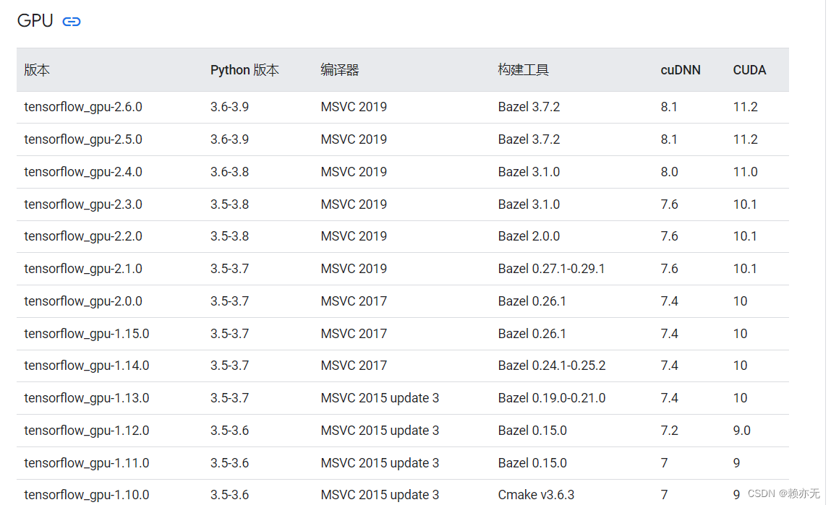Click MSVC 2017 in tensorflow_gpu-2.0.0 row
Viewport: 831px width, 505px height.
click(354, 301)
